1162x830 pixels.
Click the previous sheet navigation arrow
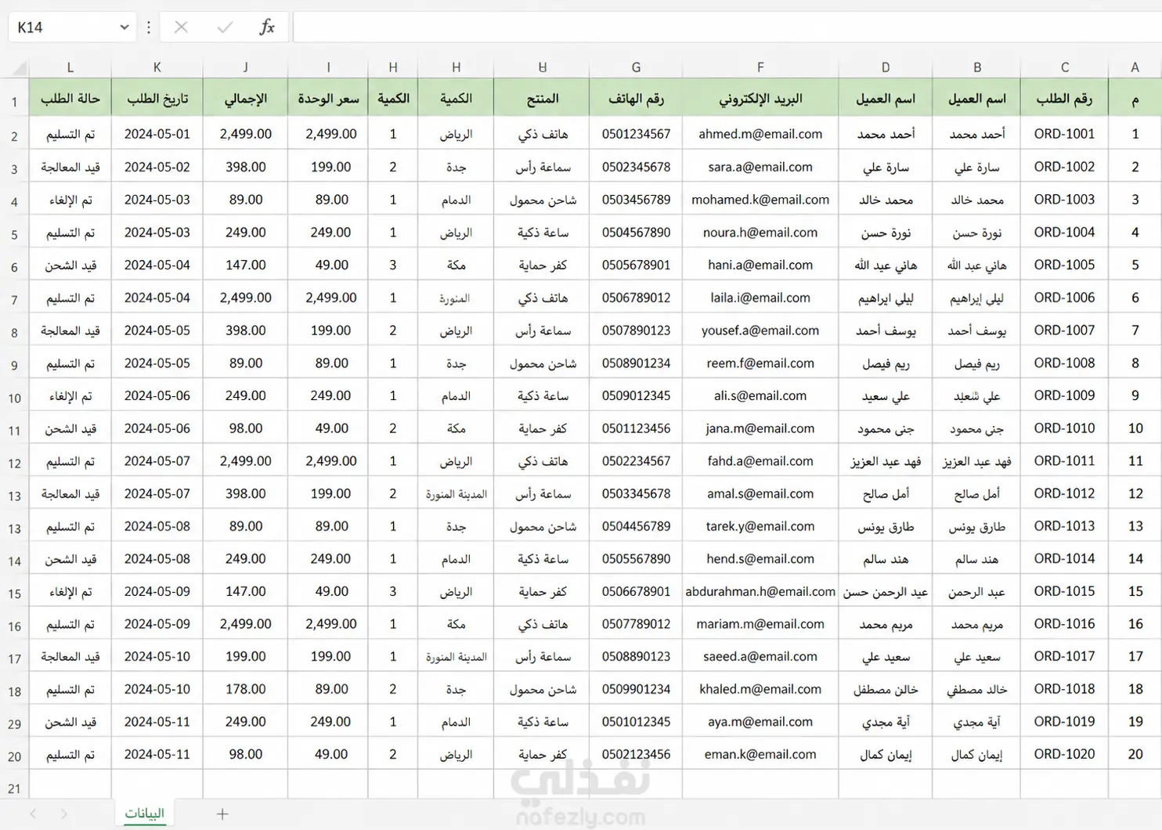click(33, 814)
